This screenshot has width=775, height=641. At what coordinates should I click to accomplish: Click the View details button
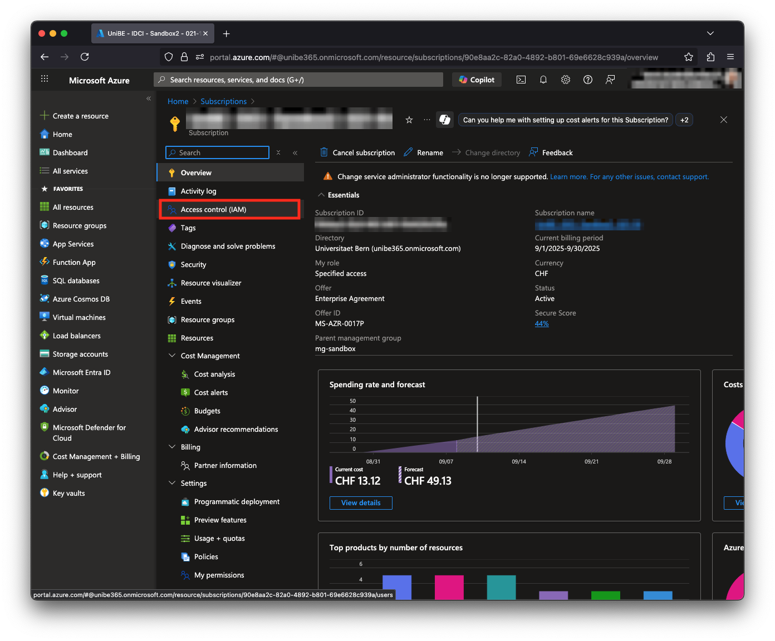point(361,503)
